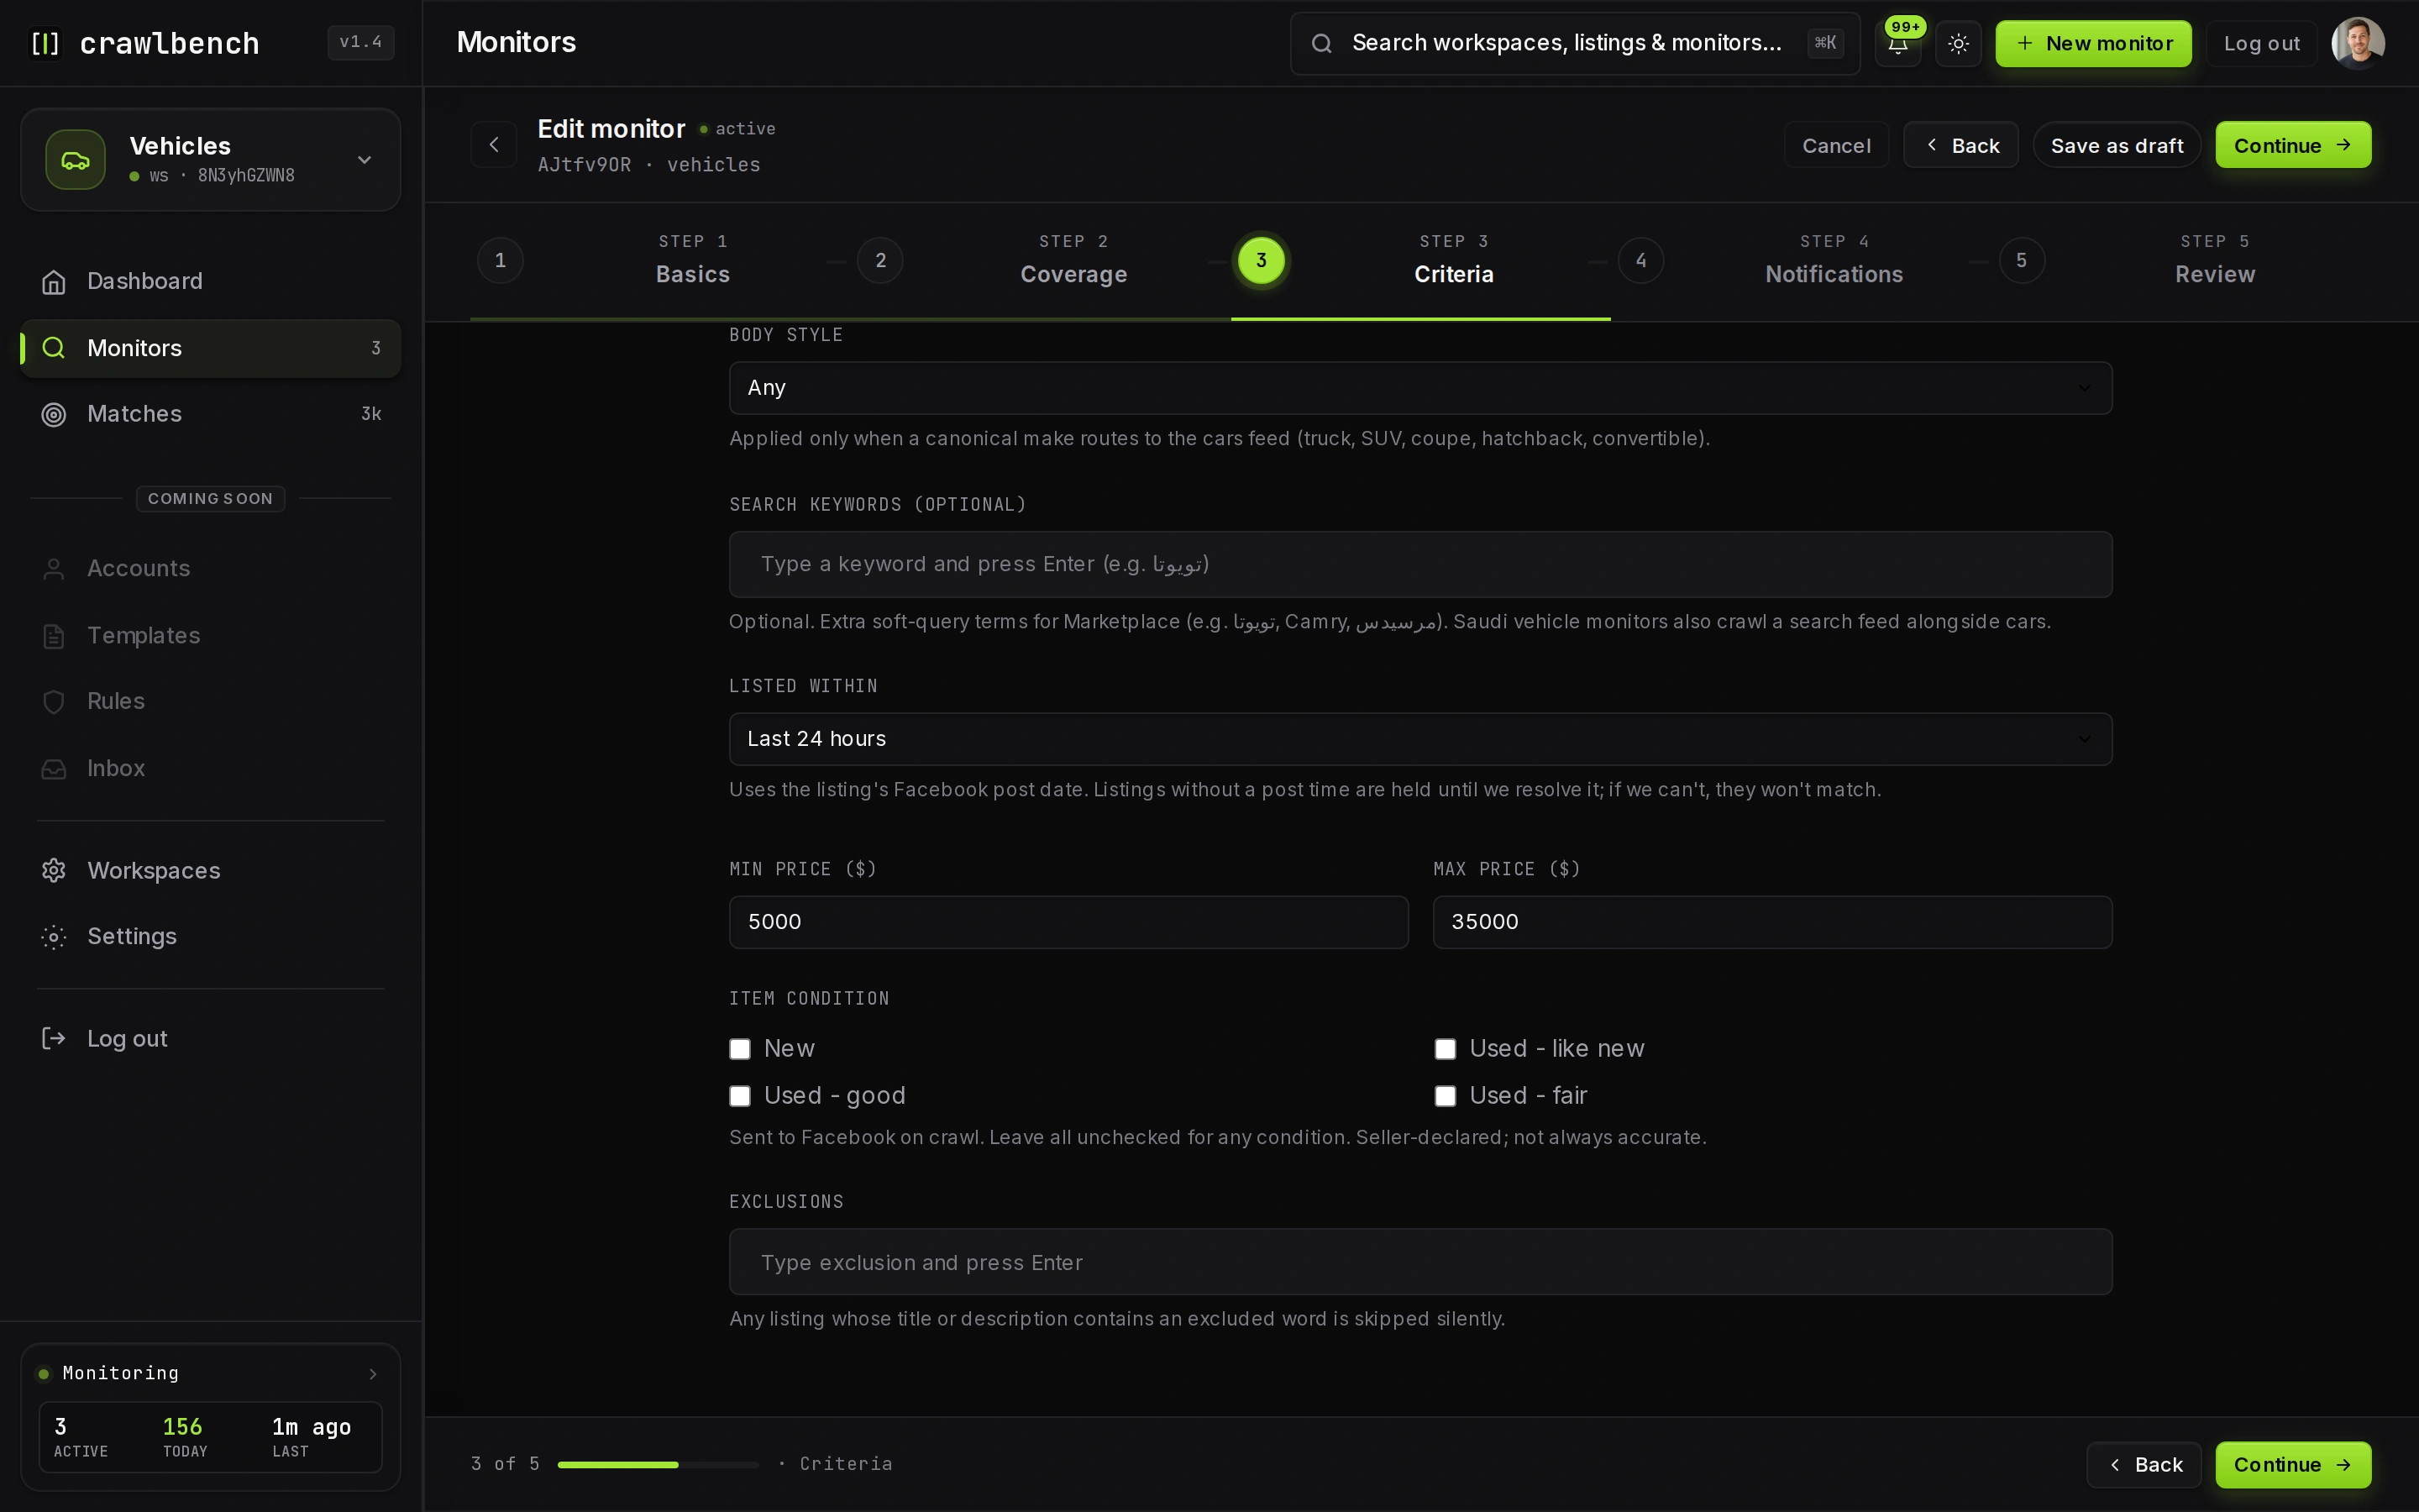
Task: Click the Dashboard home icon
Action: 54,282
